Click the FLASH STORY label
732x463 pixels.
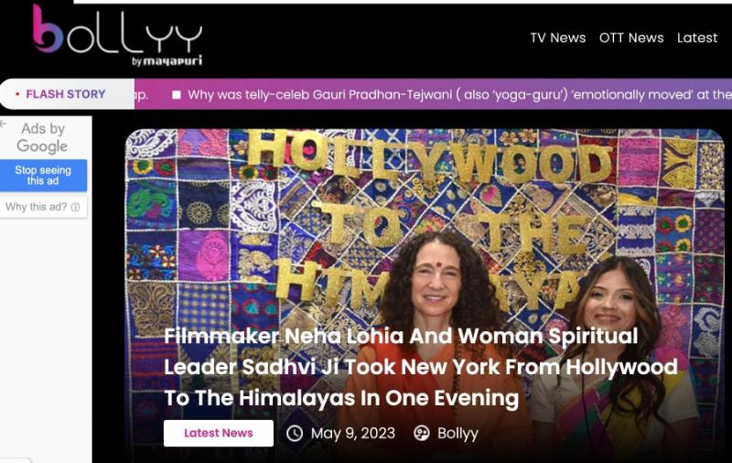pos(66,94)
